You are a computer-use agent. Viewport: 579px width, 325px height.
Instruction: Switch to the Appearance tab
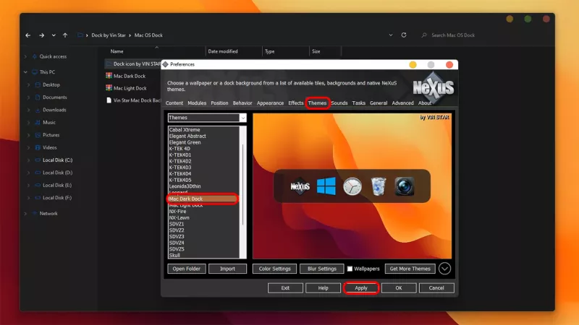pyautogui.click(x=270, y=103)
